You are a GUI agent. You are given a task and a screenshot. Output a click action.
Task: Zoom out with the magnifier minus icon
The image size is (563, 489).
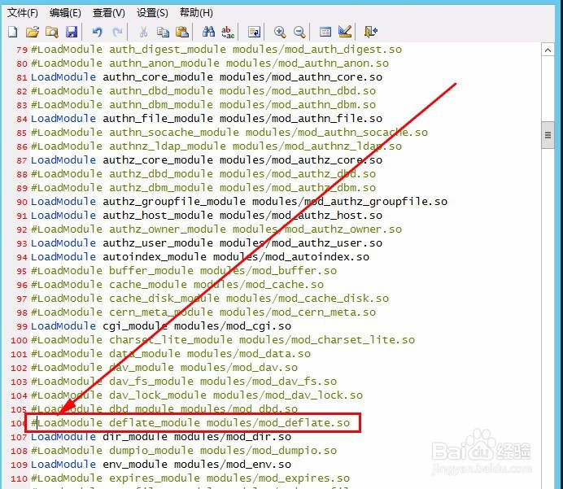tap(299, 32)
